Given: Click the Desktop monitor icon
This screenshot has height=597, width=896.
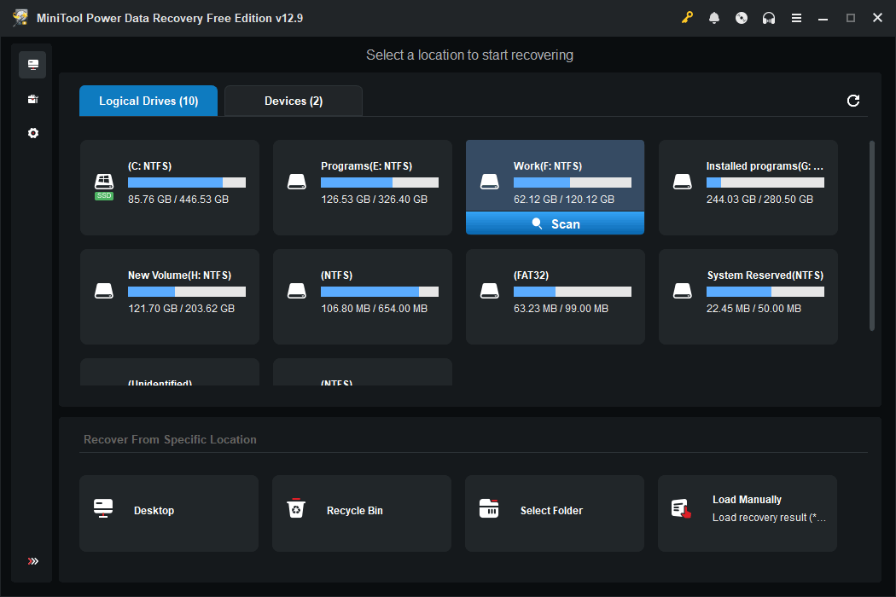Looking at the screenshot, I should (x=103, y=508).
